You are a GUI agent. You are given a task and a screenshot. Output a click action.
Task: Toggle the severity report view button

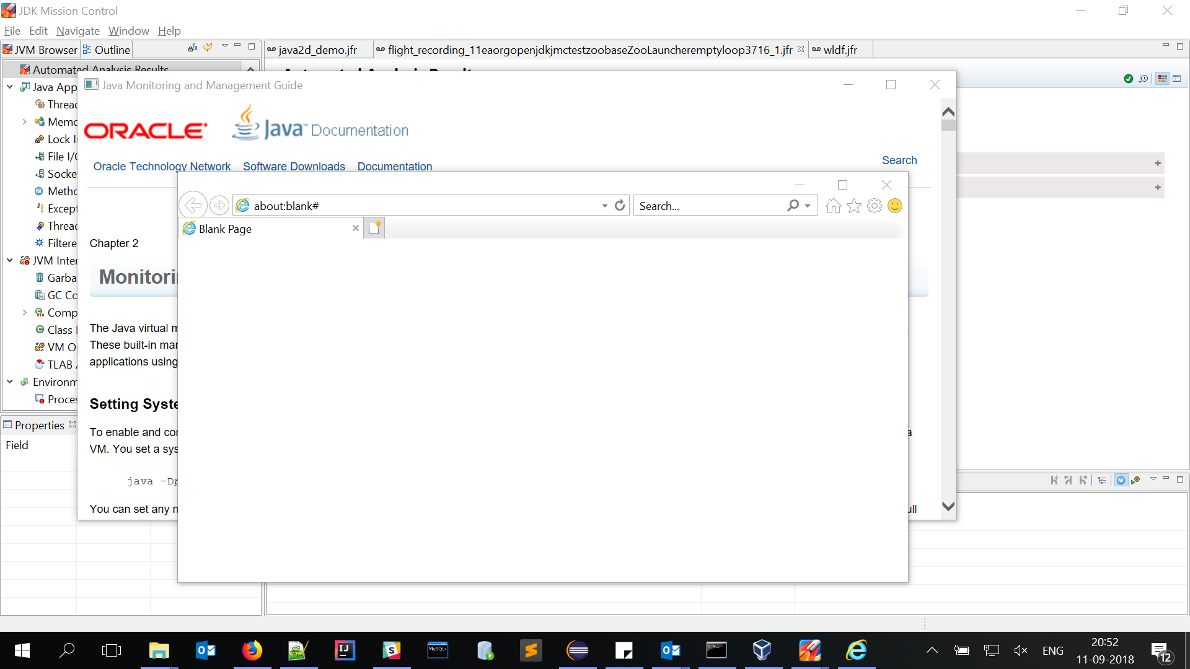[x=1162, y=79]
